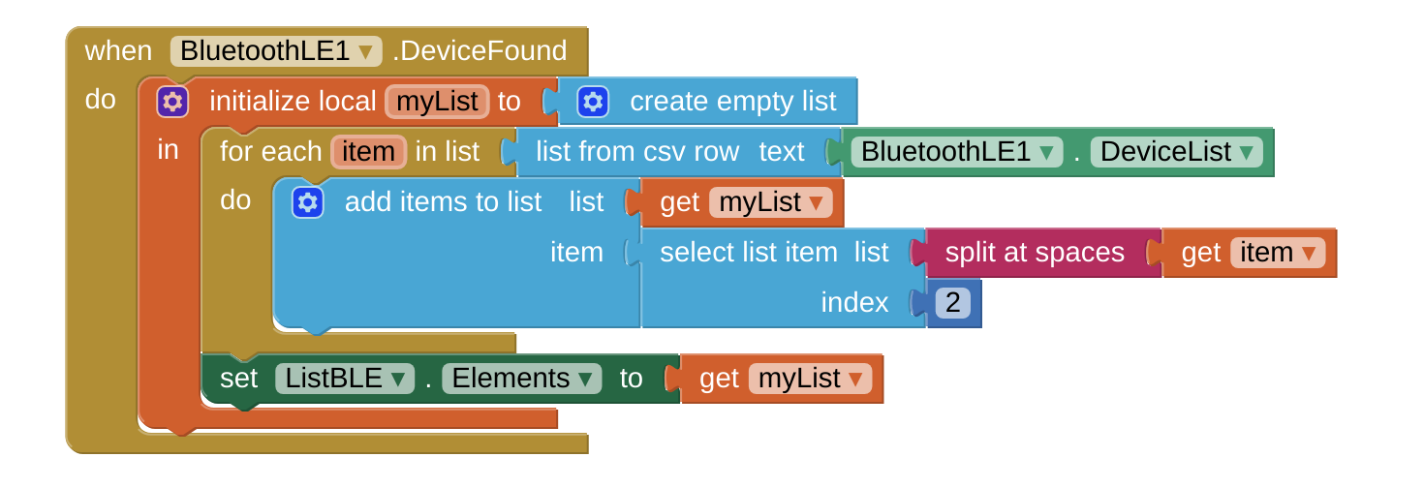This screenshot has height=488, width=1424.
Task: Open the DeviceList property dropdown
Action: tap(1245, 152)
